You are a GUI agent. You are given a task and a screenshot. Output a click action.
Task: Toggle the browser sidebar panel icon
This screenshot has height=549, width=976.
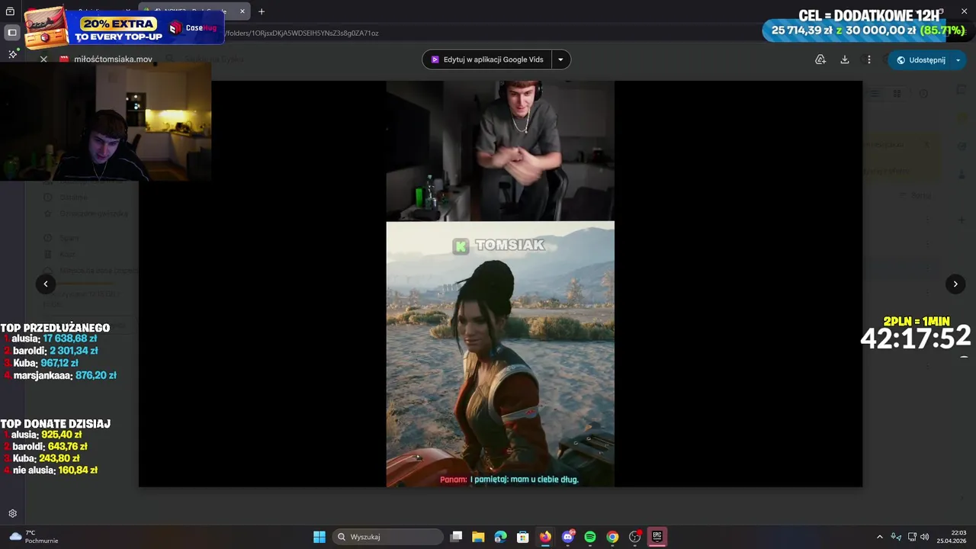tap(12, 33)
